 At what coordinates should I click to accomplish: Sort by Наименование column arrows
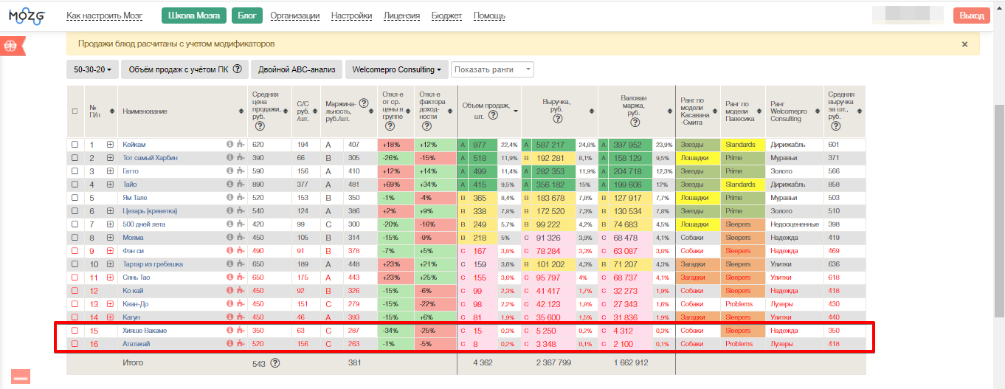243,111
